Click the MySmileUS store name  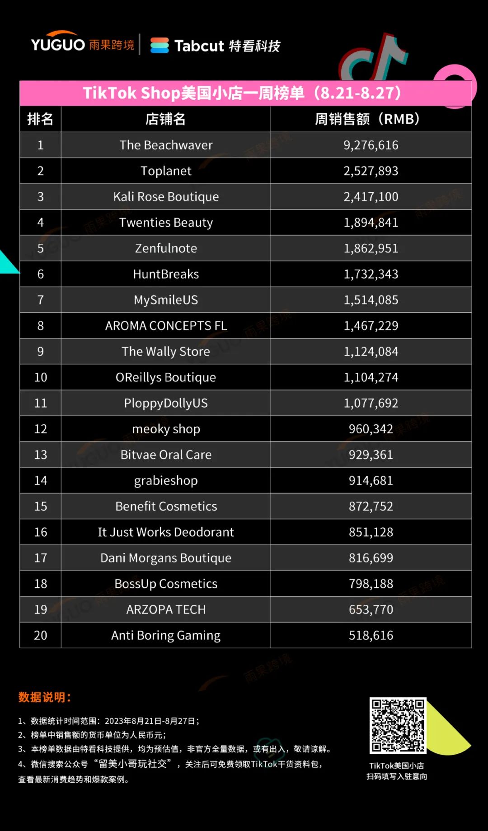[x=166, y=300]
